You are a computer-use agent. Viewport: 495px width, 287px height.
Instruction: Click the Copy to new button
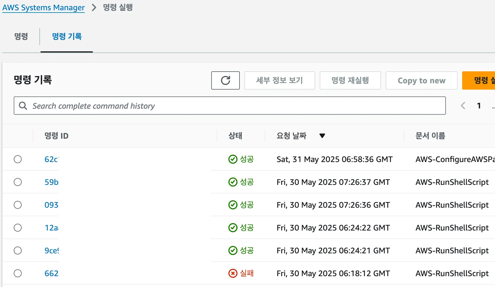click(421, 80)
